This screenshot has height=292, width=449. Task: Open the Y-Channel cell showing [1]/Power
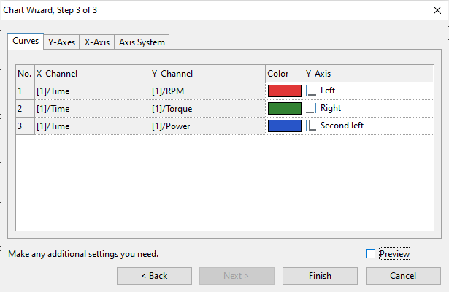(207, 126)
